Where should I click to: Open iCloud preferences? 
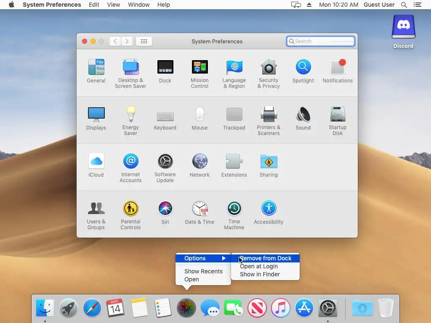(x=96, y=165)
